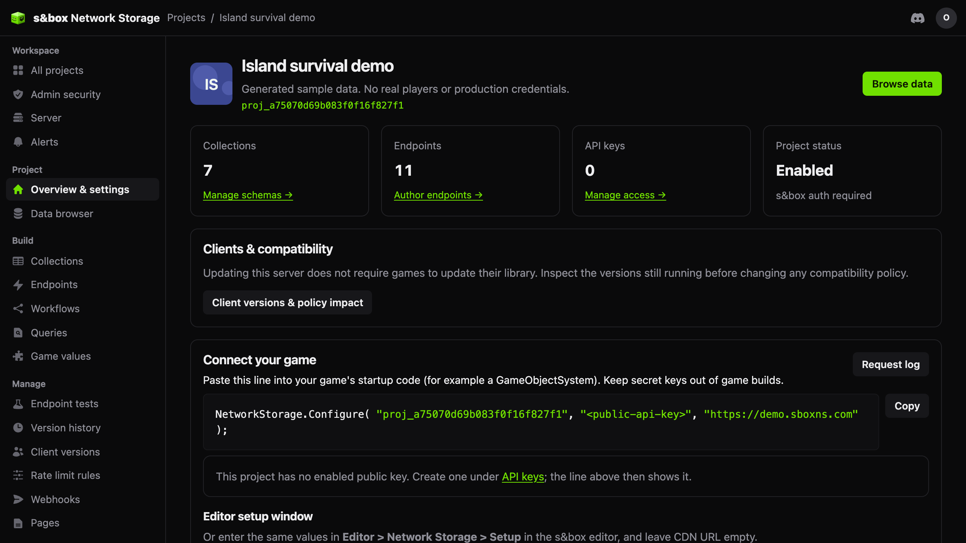Click the Queries search-document icon
966x543 pixels.
point(18,333)
